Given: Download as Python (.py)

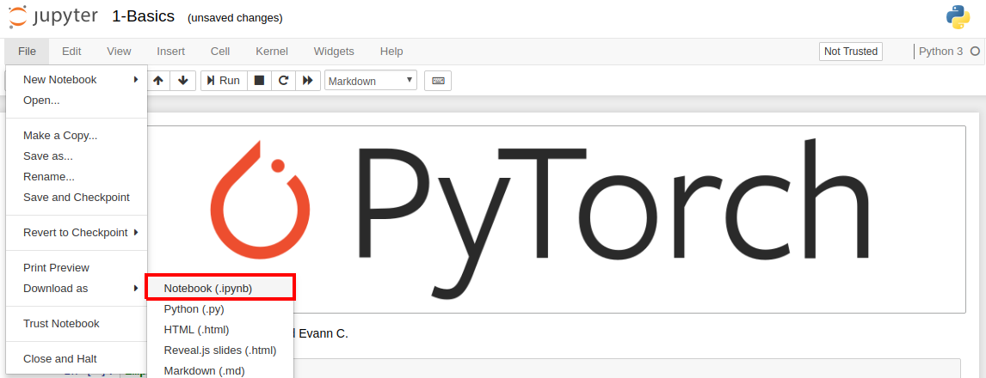Looking at the screenshot, I should (220, 309).
